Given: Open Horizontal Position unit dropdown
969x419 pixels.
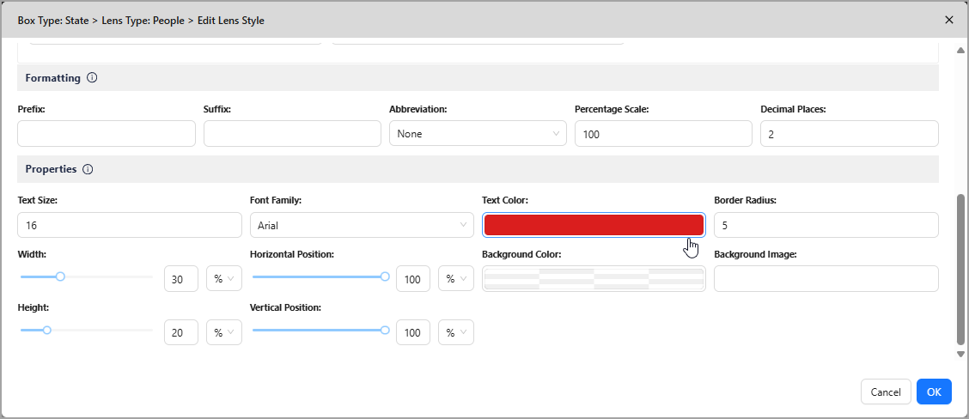Looking at the screenshot, I should [456, 279].
